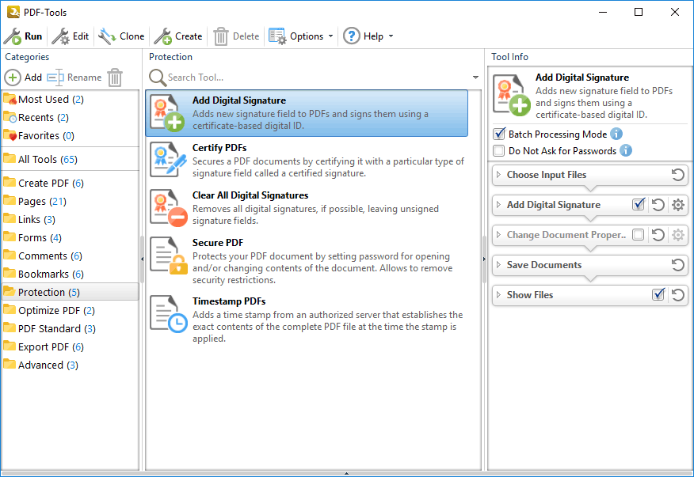Select the Bookmarks category
This screenshot has height=477, width=694.
(x=70, y=274)
